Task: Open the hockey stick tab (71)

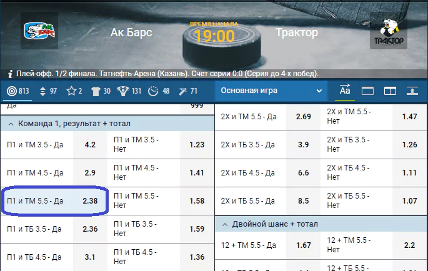Action: (188, 91)
